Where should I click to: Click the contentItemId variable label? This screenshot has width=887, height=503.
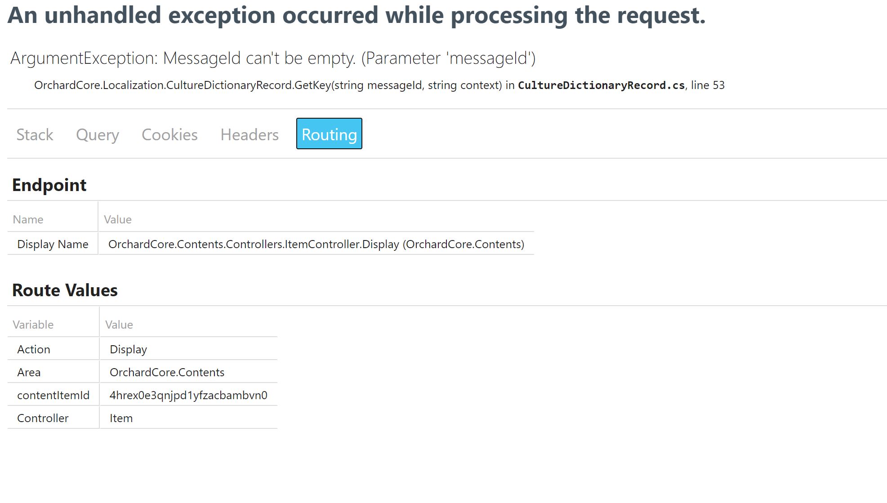[53, 395]
